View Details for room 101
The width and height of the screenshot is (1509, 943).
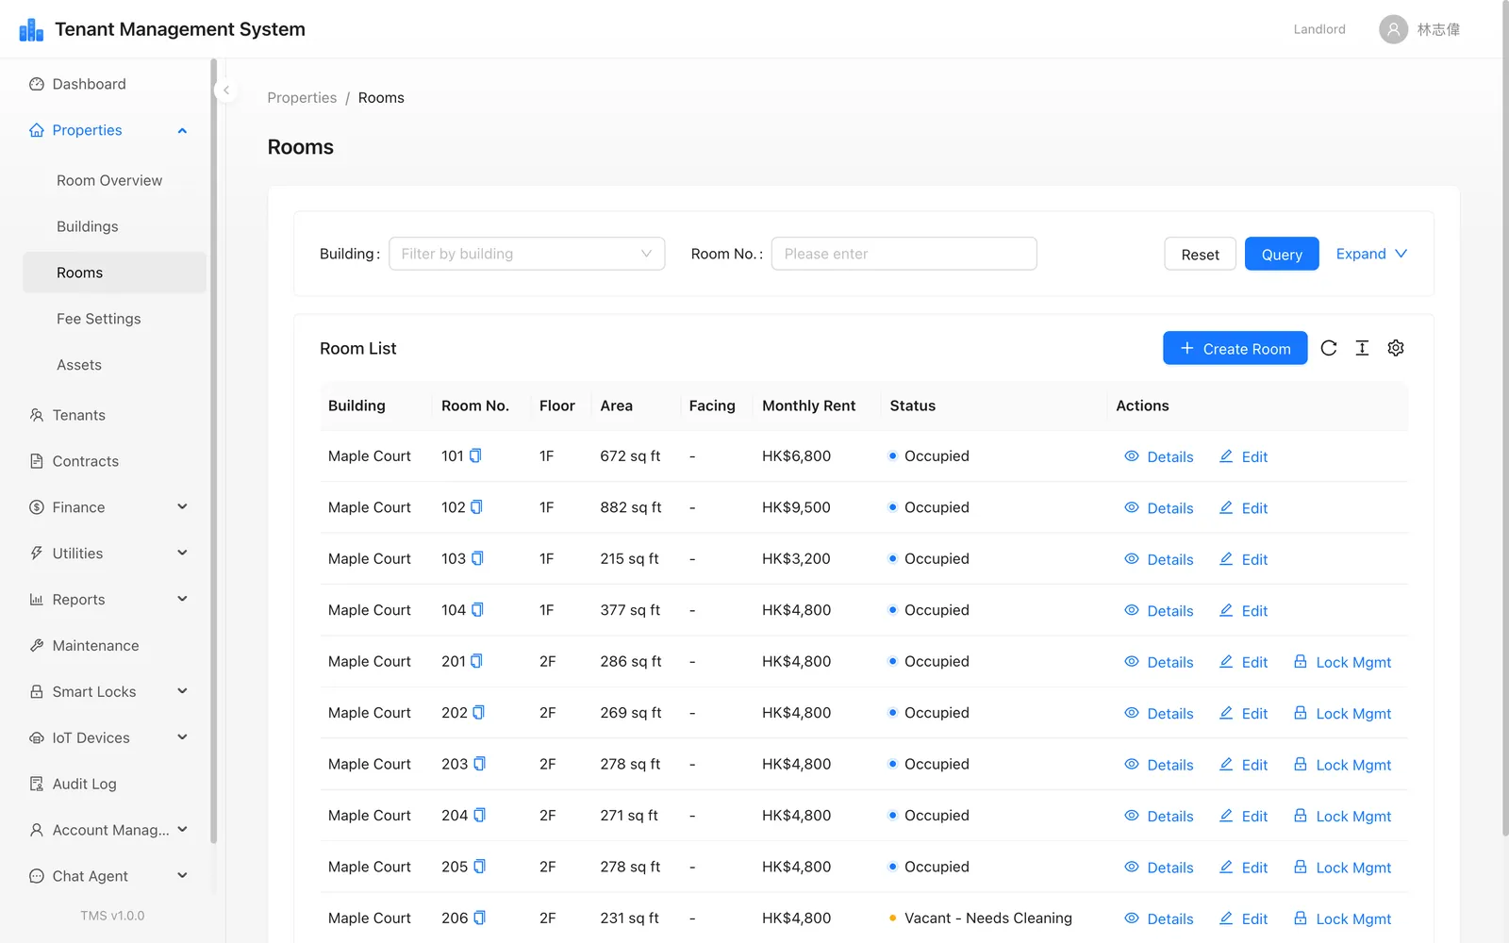pos(1159,456)
